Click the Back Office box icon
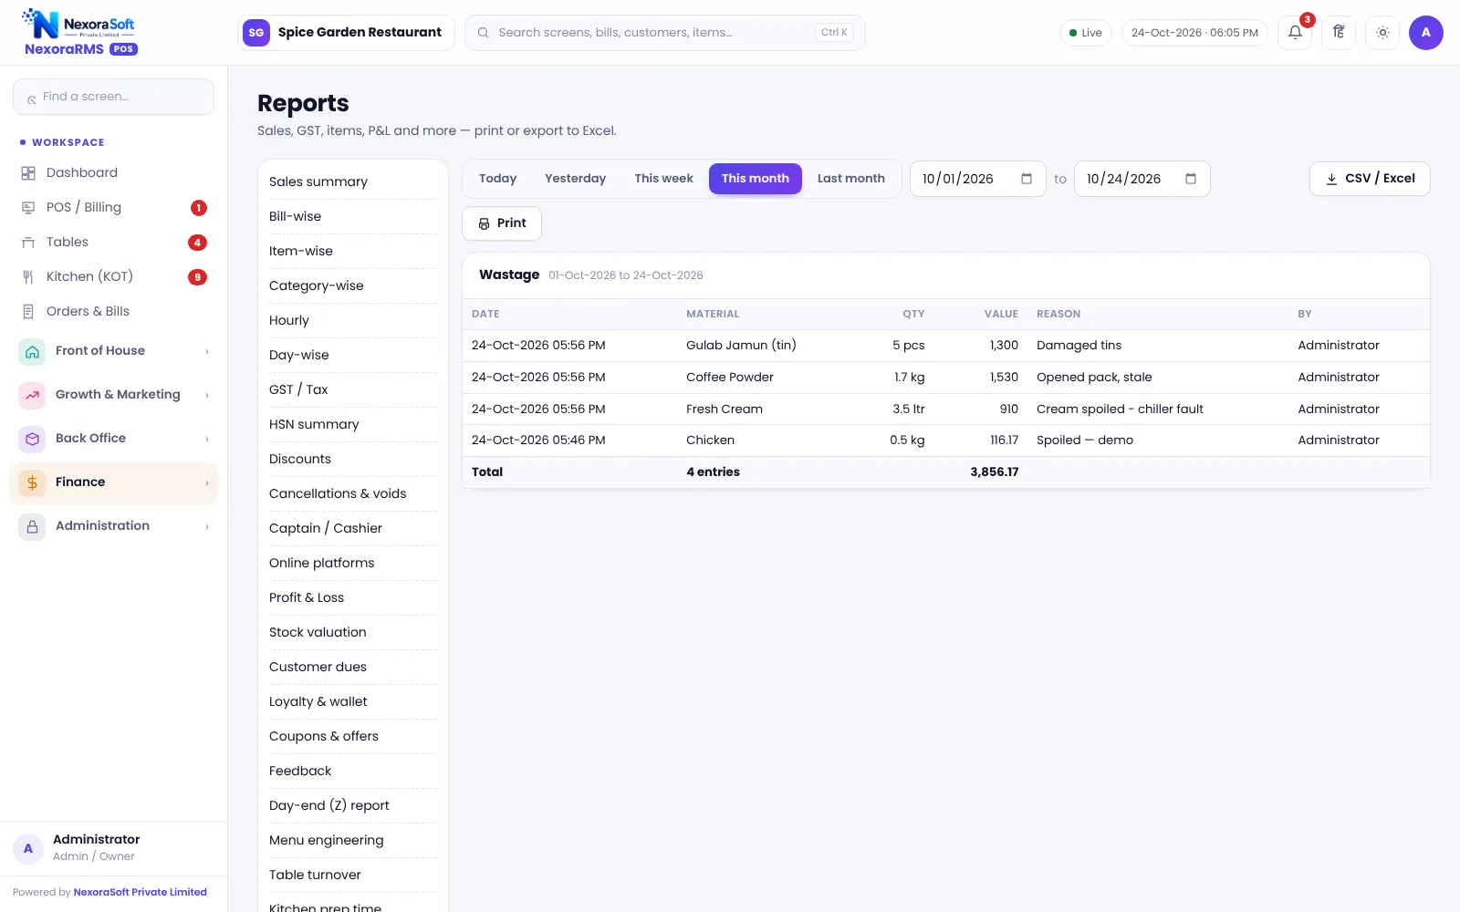1460x912 pixels. 32,439
